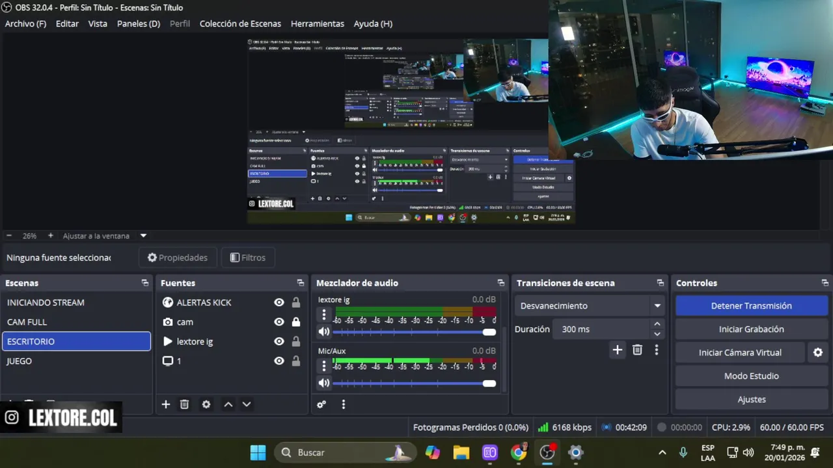The height and width of the screenshot is (468, 833).
Task: Open source Filtros button
Action: (x=248, y=257)
